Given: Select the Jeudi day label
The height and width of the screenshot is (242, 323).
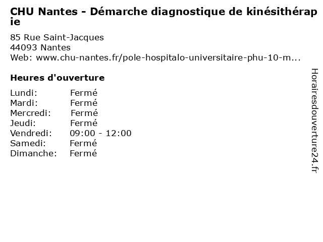Looking at the screenshot, I should (x=23, y=123).
